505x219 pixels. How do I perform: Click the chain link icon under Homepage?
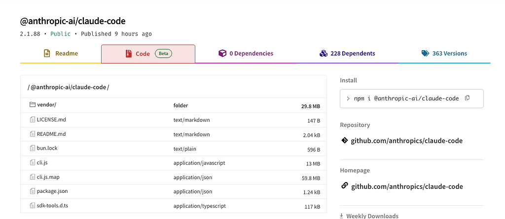(x=345, y=186)
